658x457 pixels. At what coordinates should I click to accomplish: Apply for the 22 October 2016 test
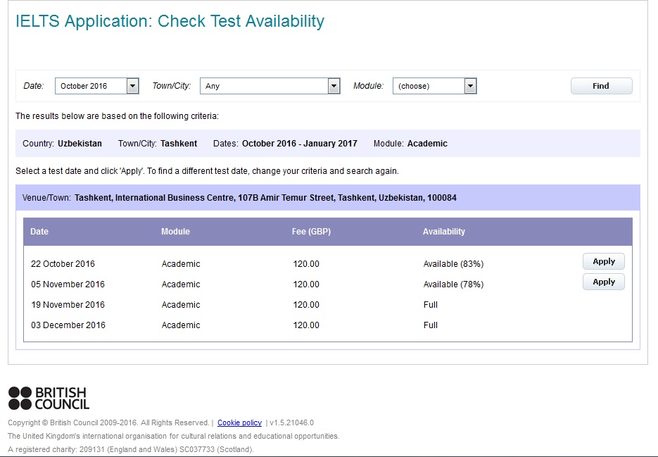click(603, 261)
